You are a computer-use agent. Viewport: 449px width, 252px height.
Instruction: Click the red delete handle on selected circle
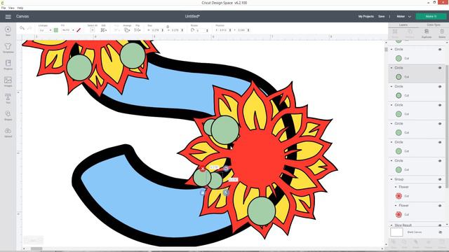coord(203,169)
